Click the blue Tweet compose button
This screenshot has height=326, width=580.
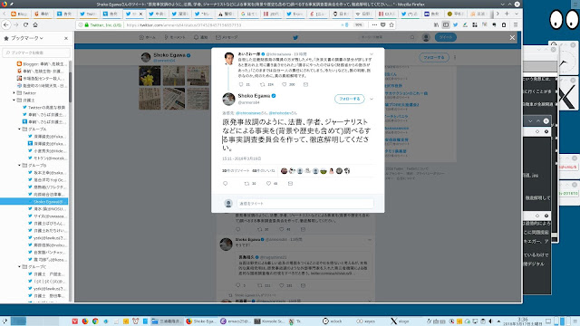pyautogui.click(x=446, y=37)
